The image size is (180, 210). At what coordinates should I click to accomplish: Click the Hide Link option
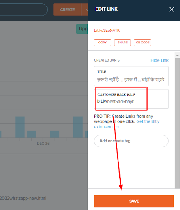[x=159, y=60]
